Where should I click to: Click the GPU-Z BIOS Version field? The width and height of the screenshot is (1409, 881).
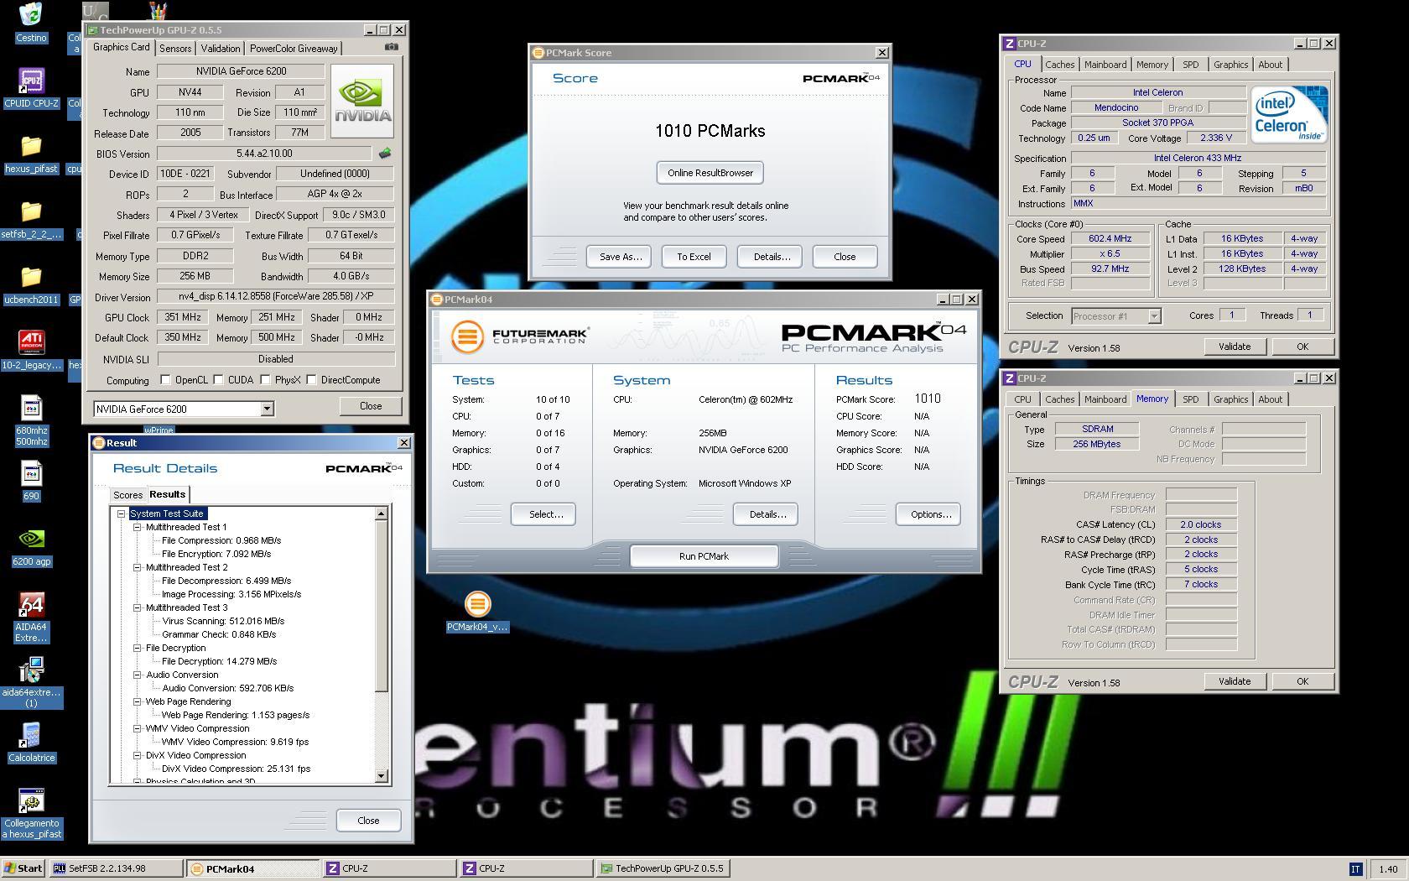point(263,154)
